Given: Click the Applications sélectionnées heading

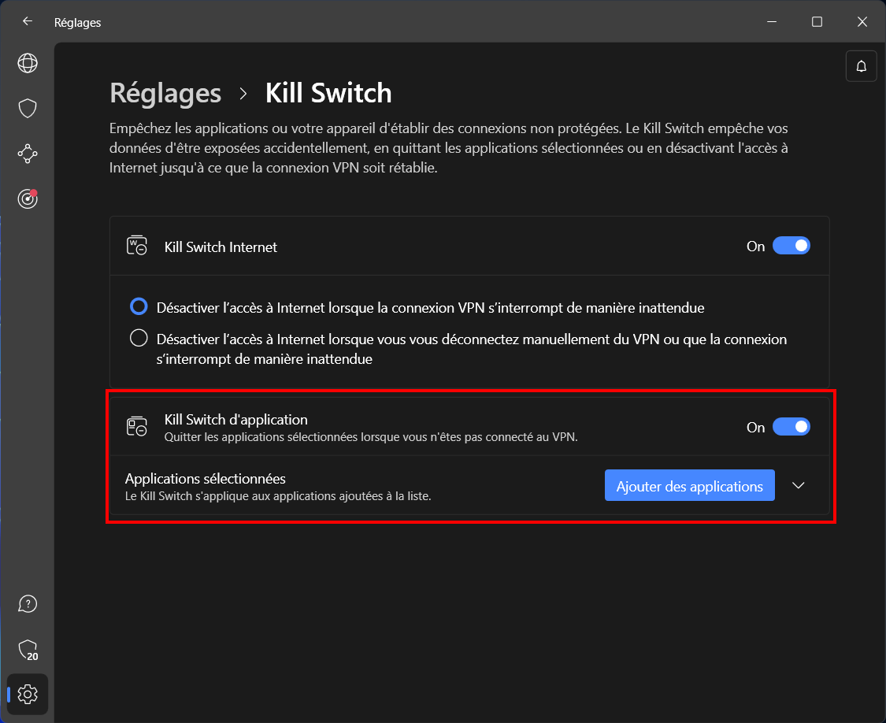Looking at the screenshot, I should pyautogui.click(x=205, y=479).
